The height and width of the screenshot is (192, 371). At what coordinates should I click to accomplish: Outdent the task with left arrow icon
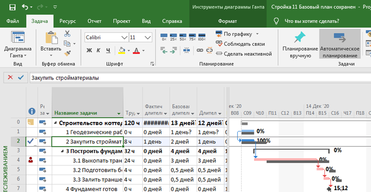164,50
